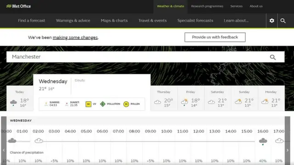Image resolution: width=294 pixels, height=165 pixels.
Task: Open the Learn about... menu
Action: (236, 21)
